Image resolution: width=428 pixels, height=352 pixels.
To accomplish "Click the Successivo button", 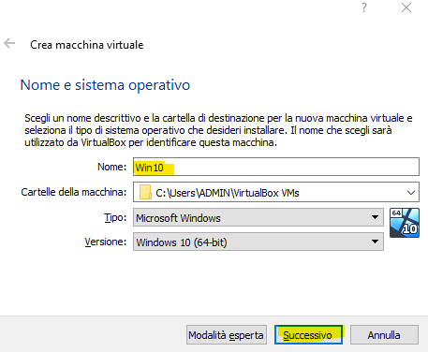I will tap(308, 335).
